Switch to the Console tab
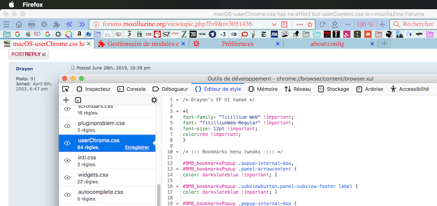 (x=132, y=89)
